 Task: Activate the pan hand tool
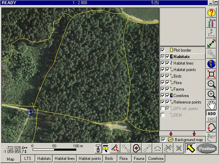coord(211,105)
